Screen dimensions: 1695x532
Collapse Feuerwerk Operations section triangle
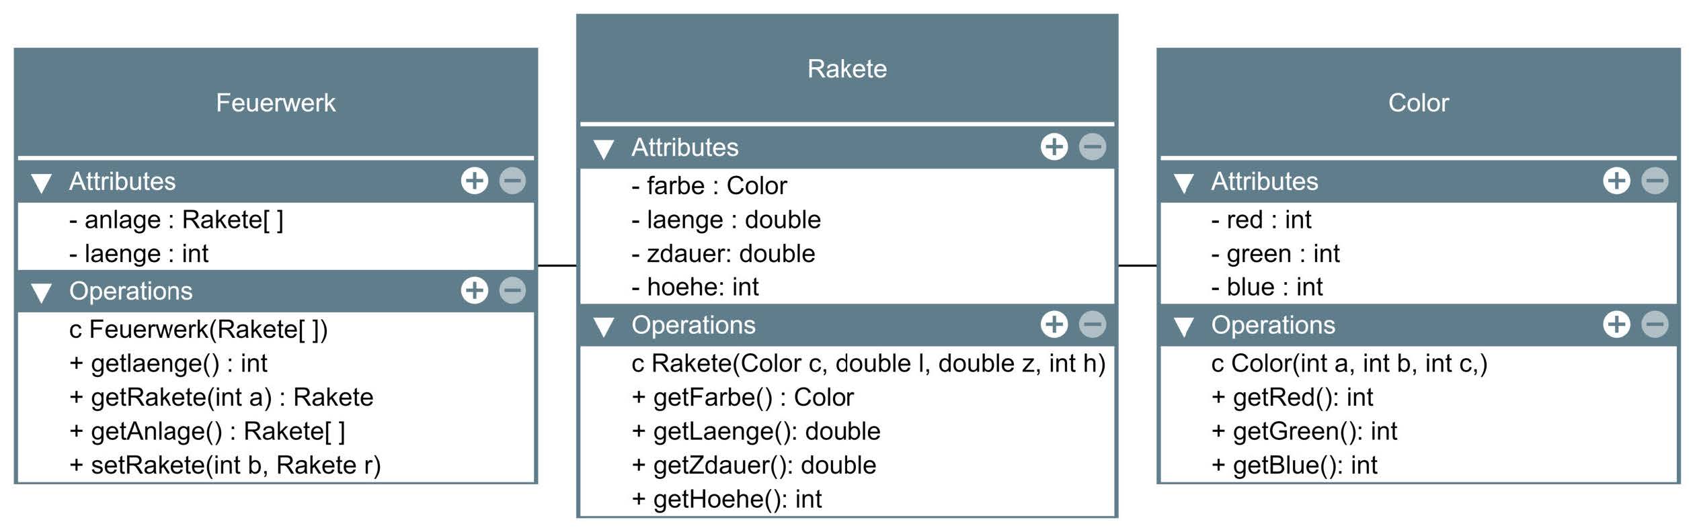pyautogui.click(x=42, y=292)
